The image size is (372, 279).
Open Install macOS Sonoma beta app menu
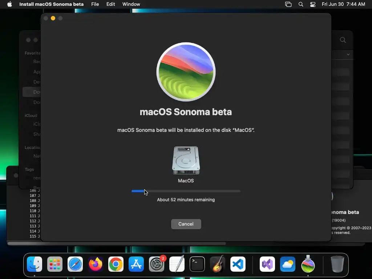coord(51,4)
